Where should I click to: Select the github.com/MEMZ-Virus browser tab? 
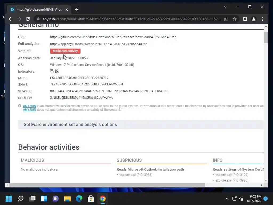(x=39, y=10)
